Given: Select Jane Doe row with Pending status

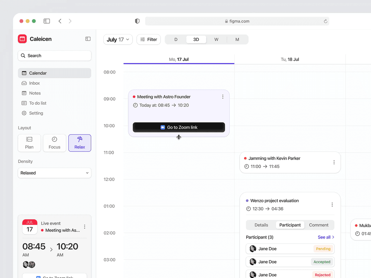Looking at the screenshot, I should click(x=290, y=249).
